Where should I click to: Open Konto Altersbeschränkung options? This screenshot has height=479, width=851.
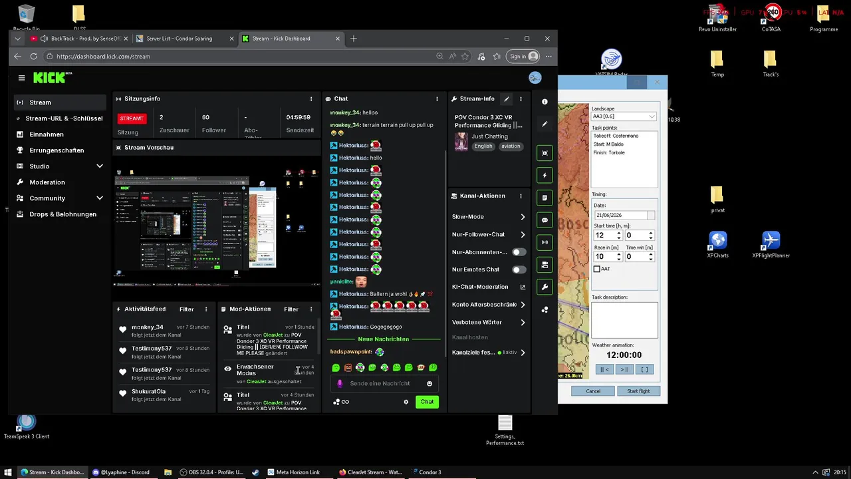pyautogui.click(x=489, y=305)
